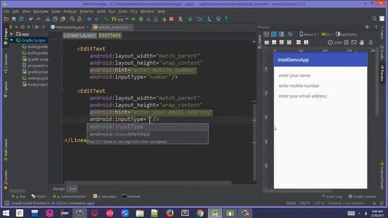Switch to the Design editor tab
This screenshot has width=388, height=218.
(x=59, y=189)
